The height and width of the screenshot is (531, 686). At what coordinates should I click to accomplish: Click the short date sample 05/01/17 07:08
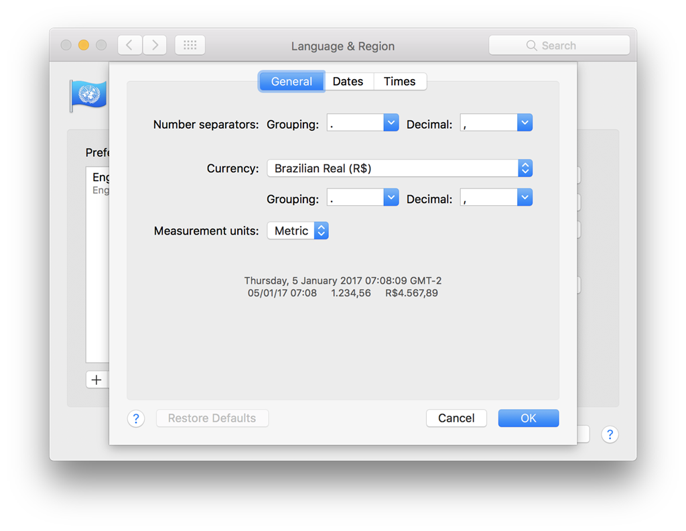point(282,293)
